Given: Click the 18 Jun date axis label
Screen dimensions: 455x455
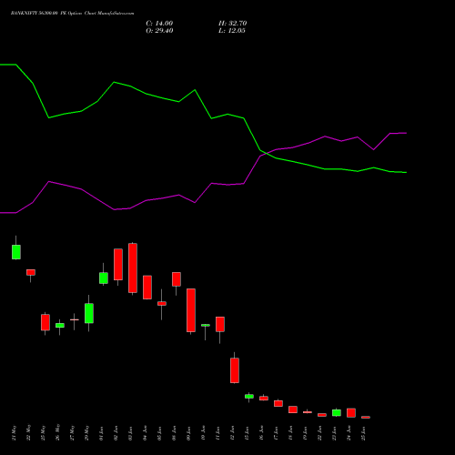Looking at the screenshot, I should [x=290, y=433].
